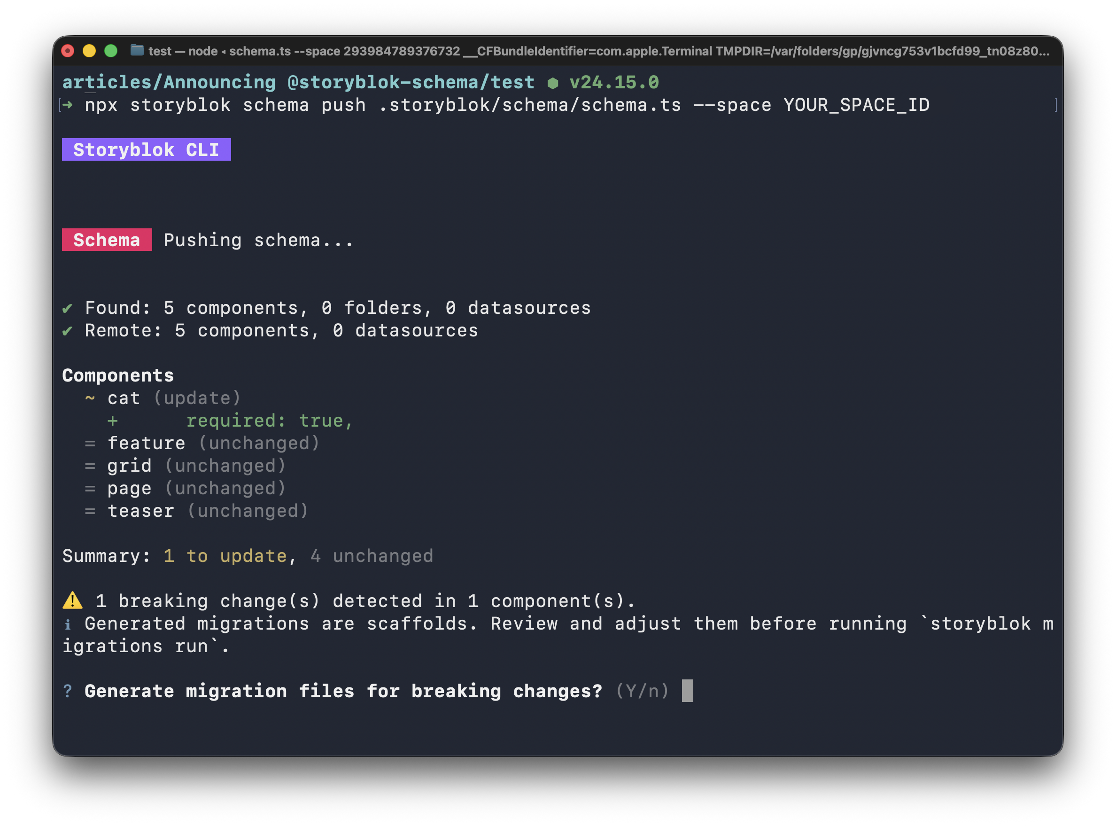Click the blue info icon before Generated migrations
Viewport: 1116px width, 826px height.
[68, 624]
